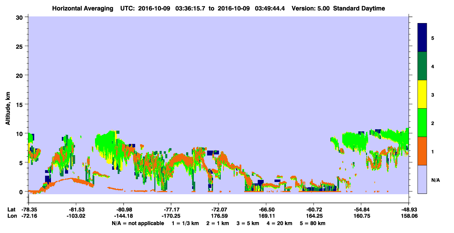
Task: Click the dark green colorbar segment labeled 4
Action: 422,66
